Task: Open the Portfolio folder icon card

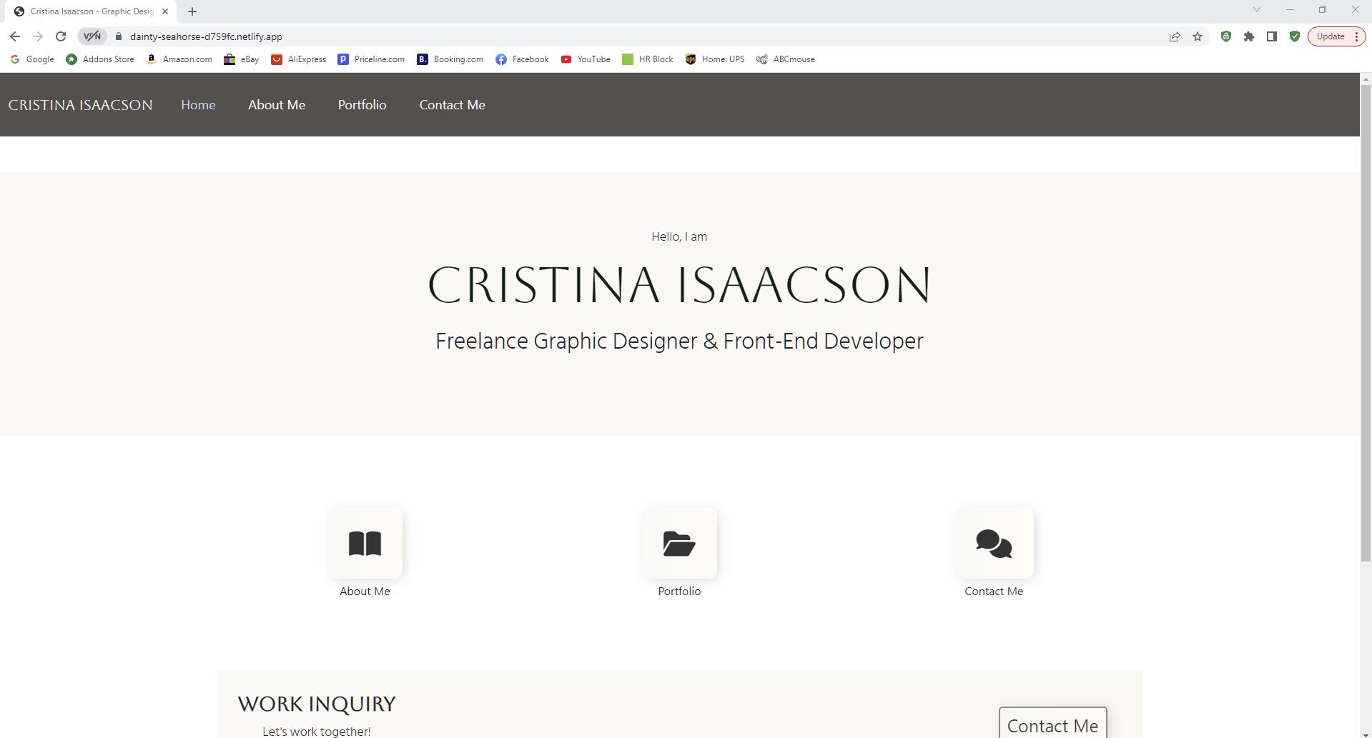Action: click(679, 543)
